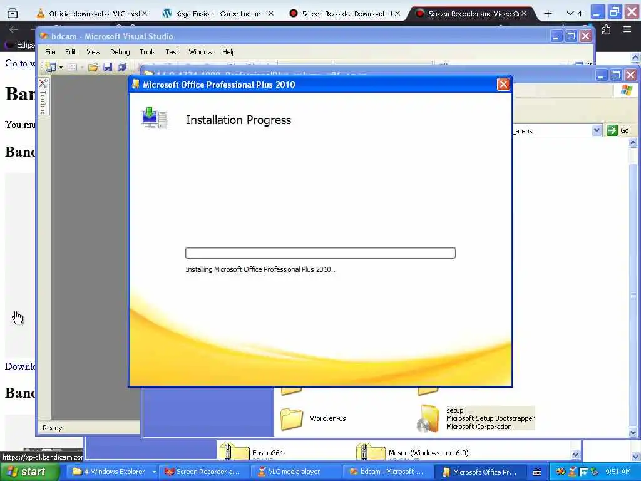Screen dimensions: 641x481
Task: Open the Edit menu in Visual Studio
Action: 70,52
